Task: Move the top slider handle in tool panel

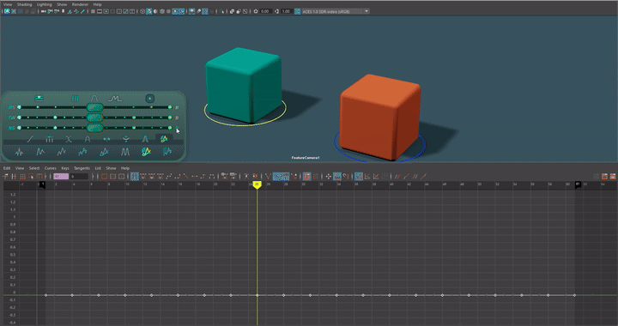Action: (x=94, y=107)
